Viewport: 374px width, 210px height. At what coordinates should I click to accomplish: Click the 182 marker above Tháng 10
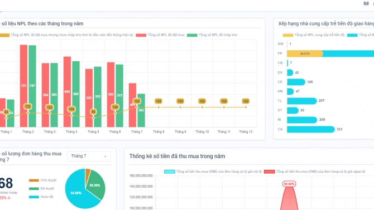(202, 101)
